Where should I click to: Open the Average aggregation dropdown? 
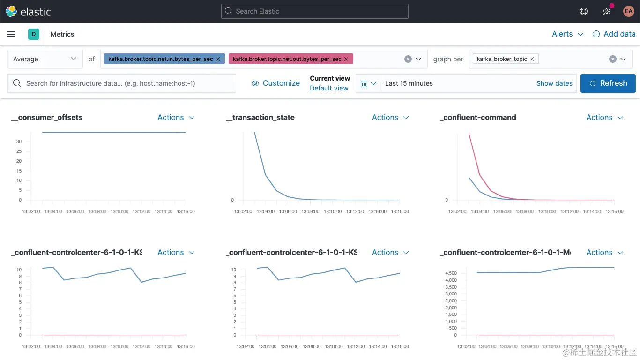[x=45, y=59]
